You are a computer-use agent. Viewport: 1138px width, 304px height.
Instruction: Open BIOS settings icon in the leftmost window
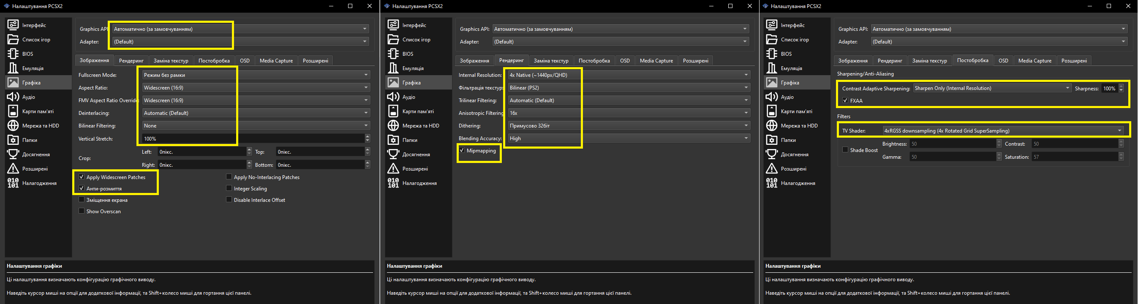(13, 54)
